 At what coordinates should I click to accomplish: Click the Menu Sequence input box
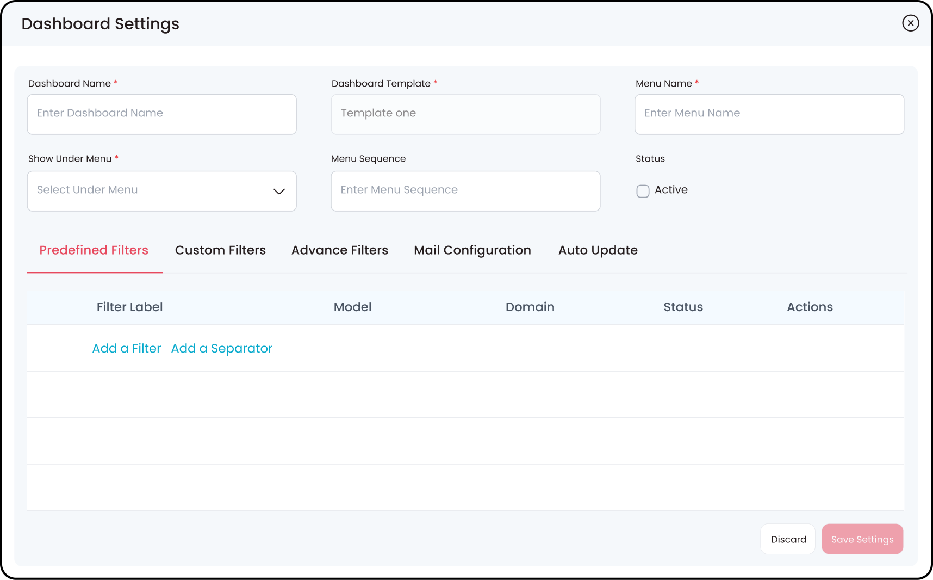(x=465, y=191)
